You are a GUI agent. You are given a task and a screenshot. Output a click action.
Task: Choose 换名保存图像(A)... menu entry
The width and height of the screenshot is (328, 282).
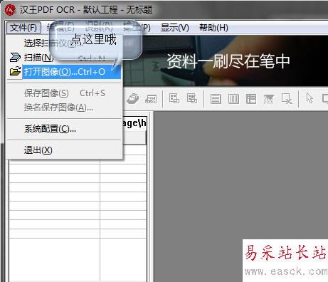64,108
